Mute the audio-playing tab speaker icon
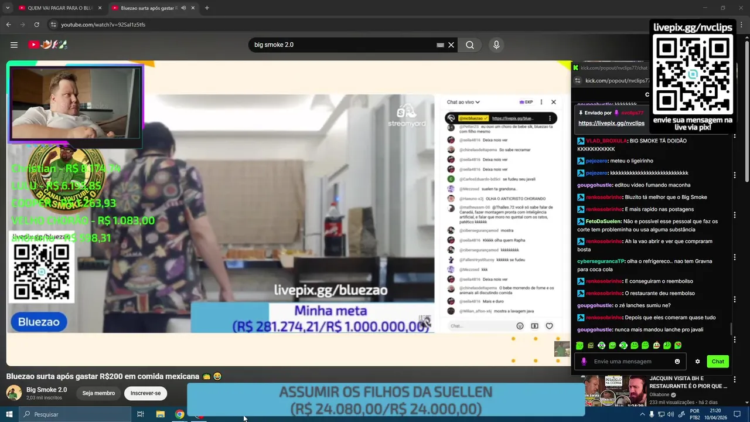This screenshot has height=422, width=750. coord(183,8)
